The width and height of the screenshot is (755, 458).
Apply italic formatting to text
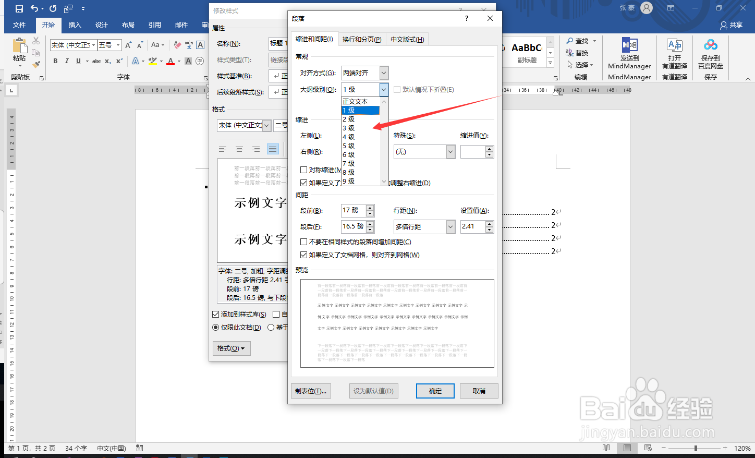click(66, 61)
